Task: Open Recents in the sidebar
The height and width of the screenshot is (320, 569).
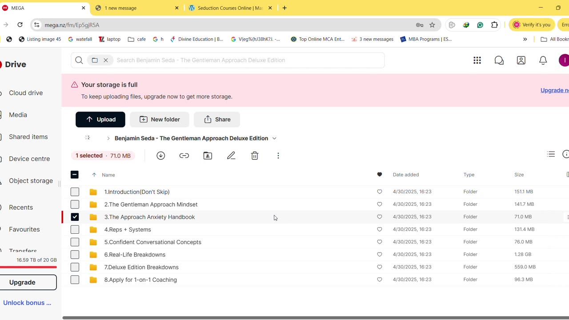Action: (x=21, y=207)
